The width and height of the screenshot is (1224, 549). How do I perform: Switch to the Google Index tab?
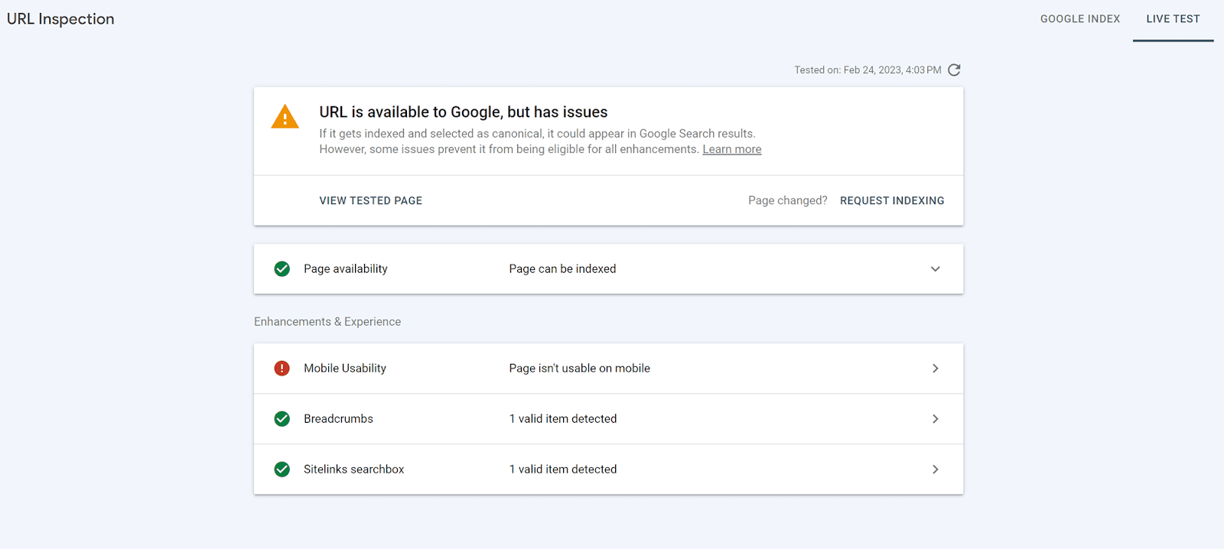[x=1079, y=19]
